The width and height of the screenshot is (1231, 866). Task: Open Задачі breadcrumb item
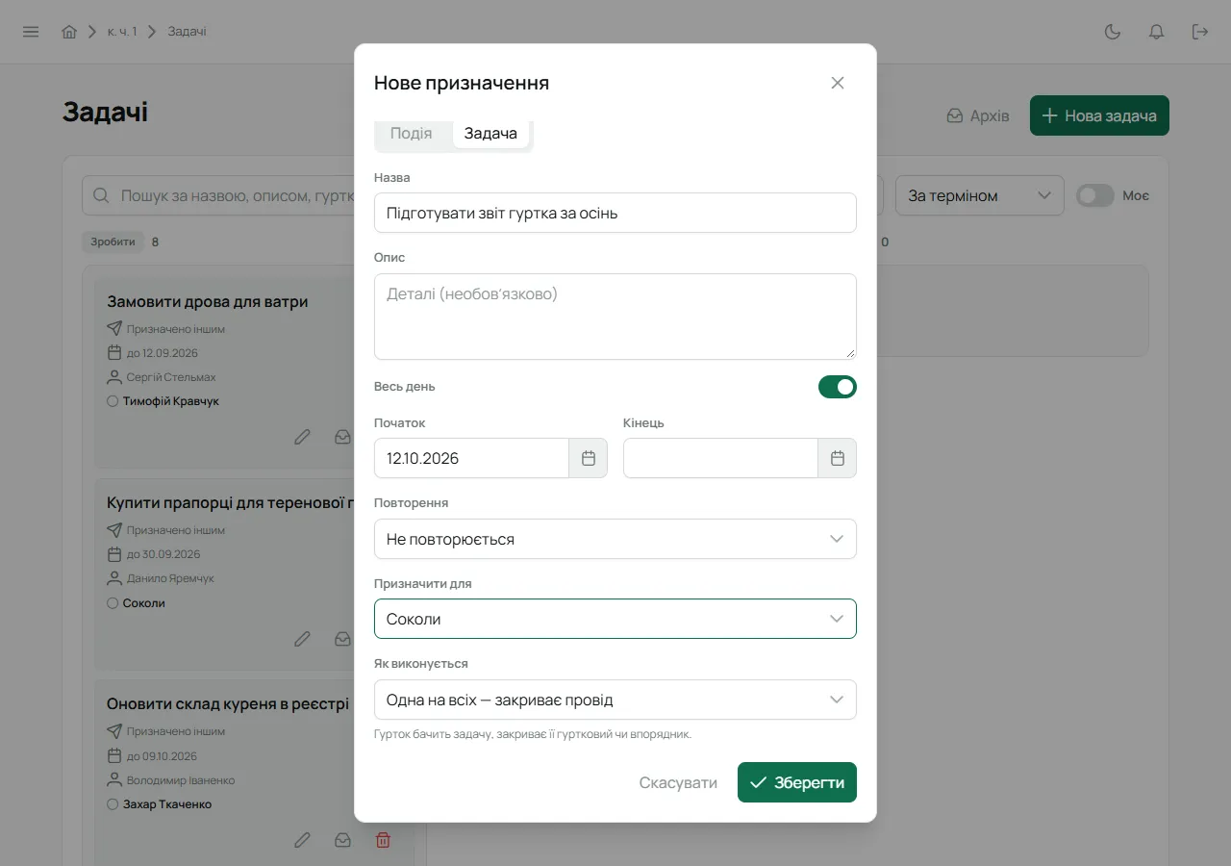[187, 32]
